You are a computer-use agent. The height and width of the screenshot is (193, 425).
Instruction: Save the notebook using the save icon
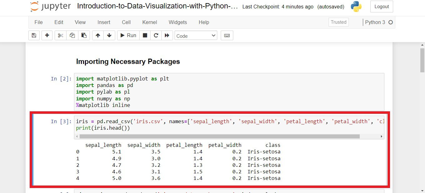pyautogui.click(x=34, y=35)
